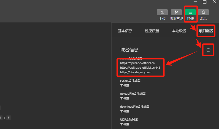This screenshot has width=219, height=129.
Task: Open the 本地设置 tab
Action: click(179, 31)
